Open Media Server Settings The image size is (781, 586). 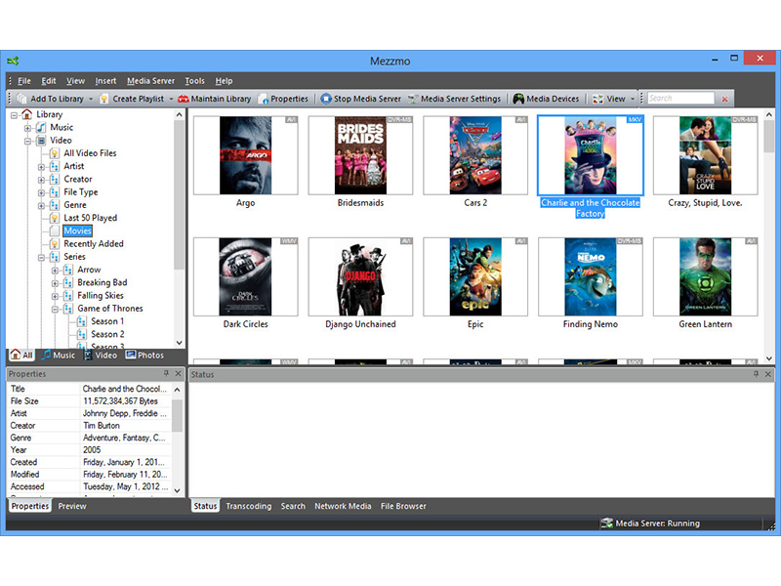click(454, 99)
